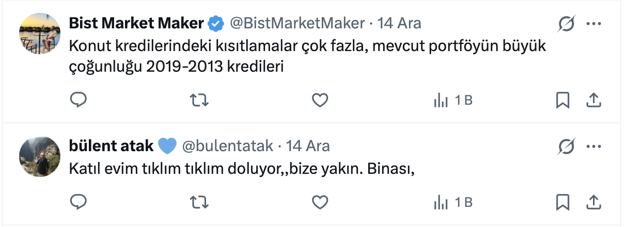This screenshot has height=227, width=628.
Task: Open more options on bülent atak's tweet
Action: pyautogui.click(x=594, y=148)
